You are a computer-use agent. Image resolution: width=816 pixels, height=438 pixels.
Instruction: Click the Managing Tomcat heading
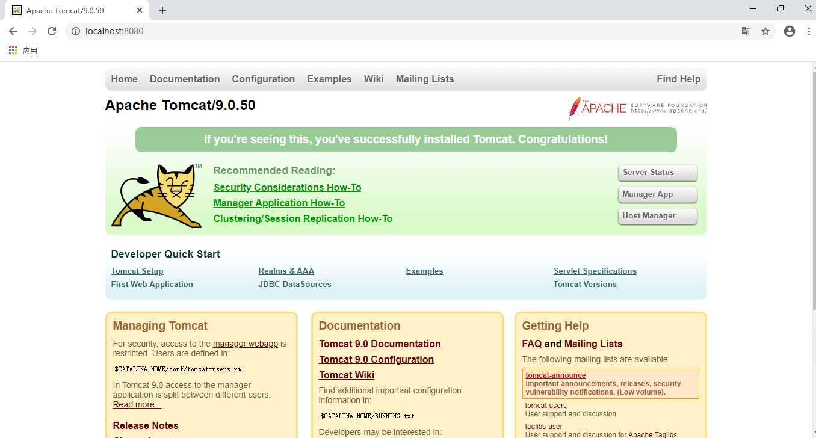(160, 325)
